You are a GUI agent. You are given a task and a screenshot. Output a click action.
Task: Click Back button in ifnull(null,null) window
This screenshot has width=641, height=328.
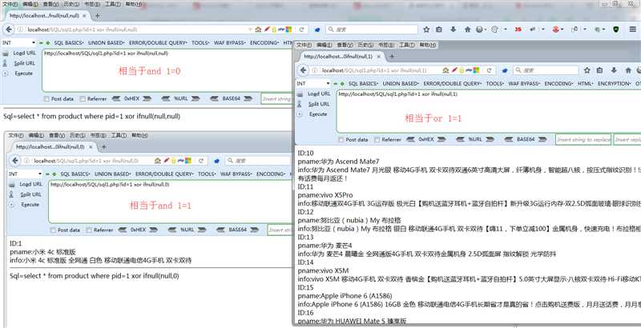[x=9, y=30]
